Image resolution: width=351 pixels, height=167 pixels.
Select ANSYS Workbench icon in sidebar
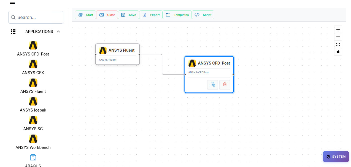33,139
